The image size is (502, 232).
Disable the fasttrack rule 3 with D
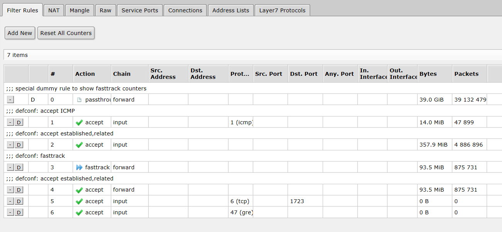[19, 167]
